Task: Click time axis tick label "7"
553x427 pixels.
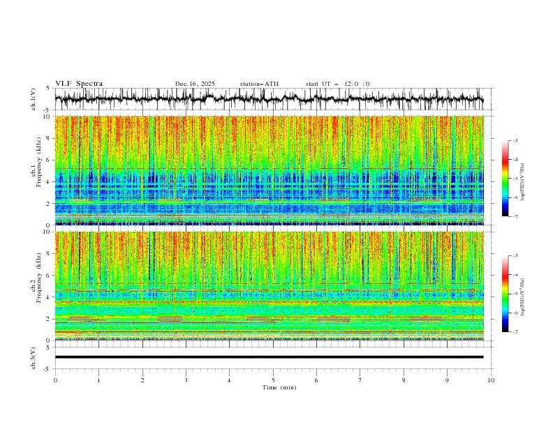Action: click(x=360, y=380)
